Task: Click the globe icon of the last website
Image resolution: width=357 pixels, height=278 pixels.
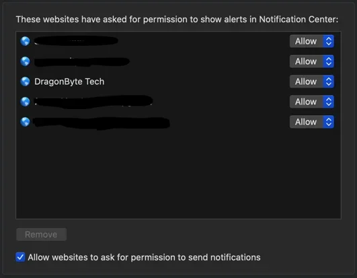Action: pyautogui.click(x=25, y=122)
